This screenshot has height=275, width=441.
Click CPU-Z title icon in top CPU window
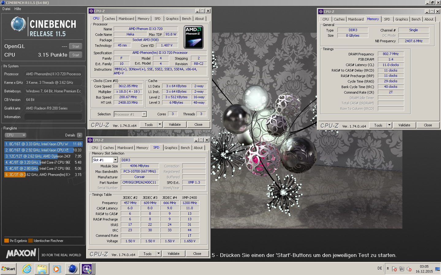pyautogui.click(x=91, y=11)
